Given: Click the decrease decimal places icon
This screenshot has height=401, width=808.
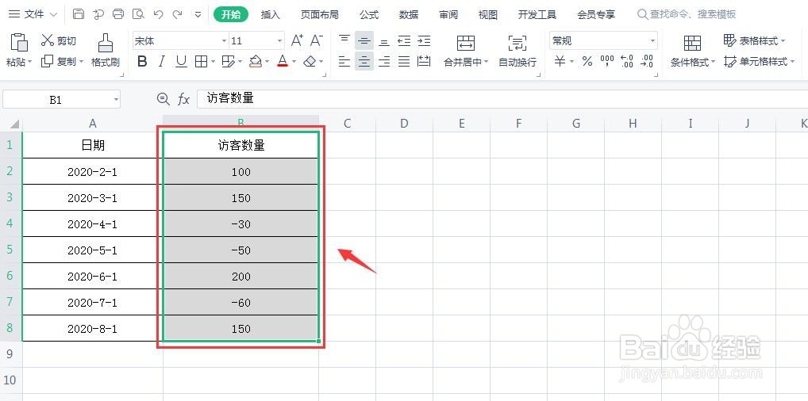Looking at the screenshot, I should (x=646, y=62).
